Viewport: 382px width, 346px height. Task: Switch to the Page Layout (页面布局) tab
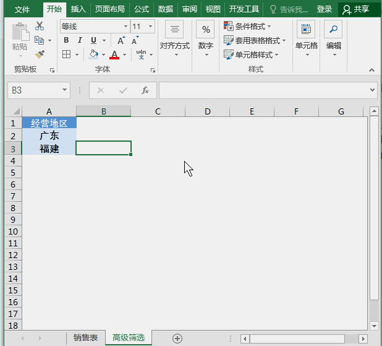tap(109, 9)
